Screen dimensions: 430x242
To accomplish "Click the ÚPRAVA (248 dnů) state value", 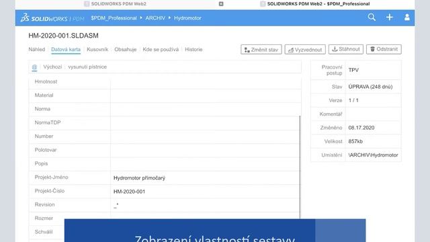I will [370, 87].
